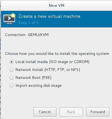Screen dimensions: 112x119
Task: Click the "Step 1 of 5" text
Action: [x=29, y=23]
